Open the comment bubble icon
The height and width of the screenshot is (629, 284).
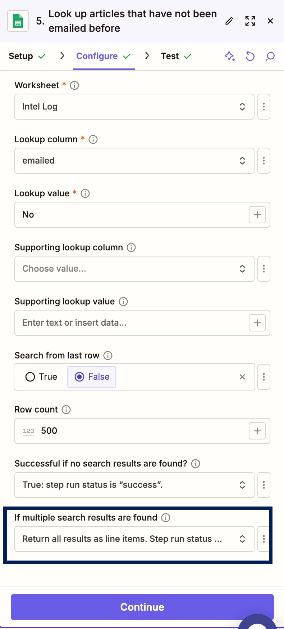tap(270, 56)
